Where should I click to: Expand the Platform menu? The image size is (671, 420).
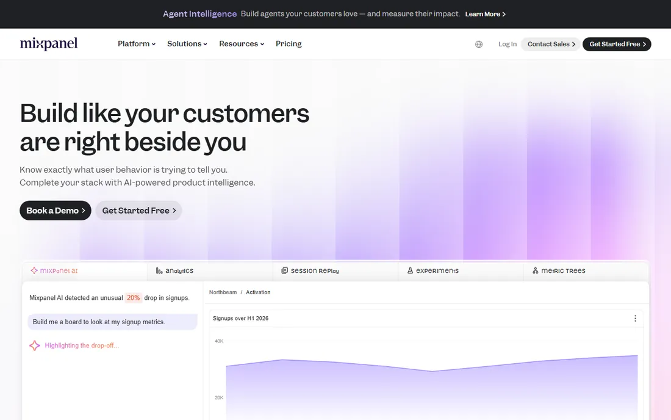pos(137,44)
